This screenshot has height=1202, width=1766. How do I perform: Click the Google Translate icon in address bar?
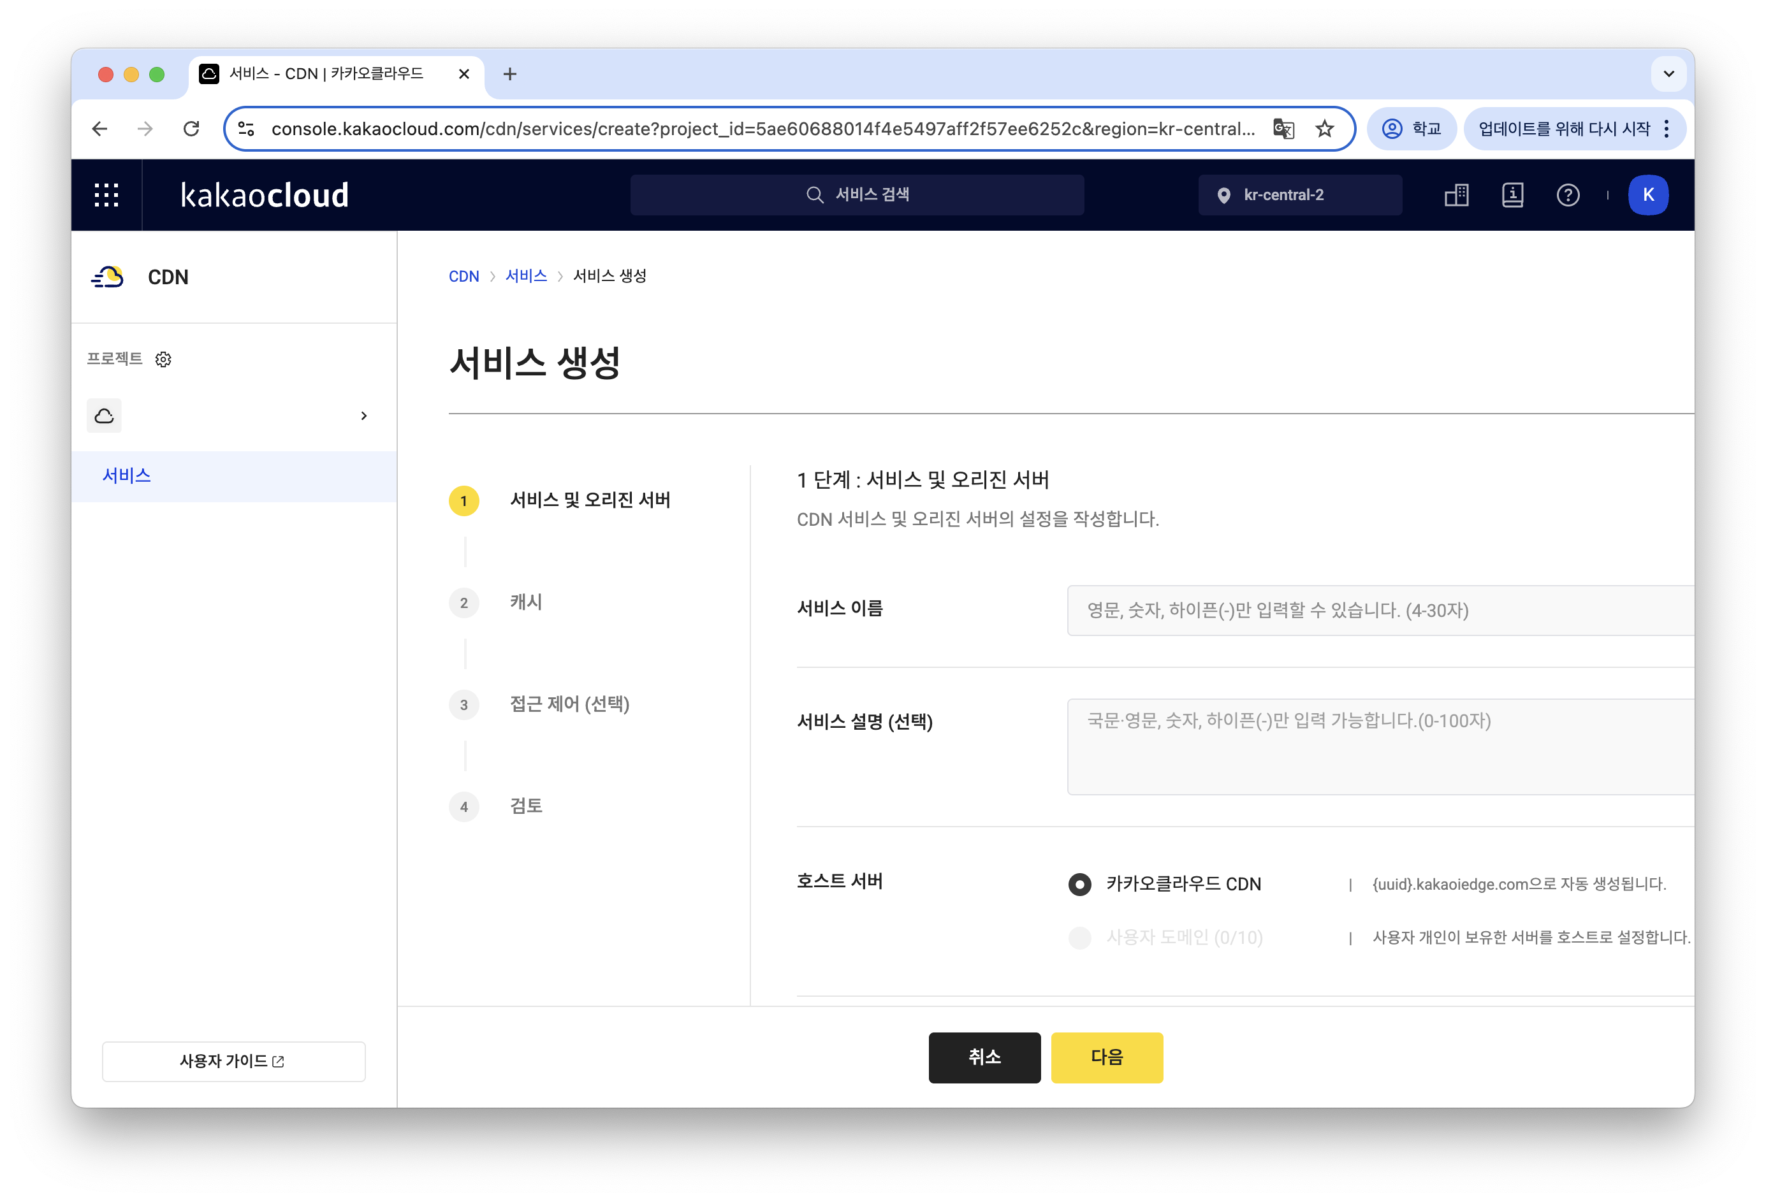(1283, 129)
